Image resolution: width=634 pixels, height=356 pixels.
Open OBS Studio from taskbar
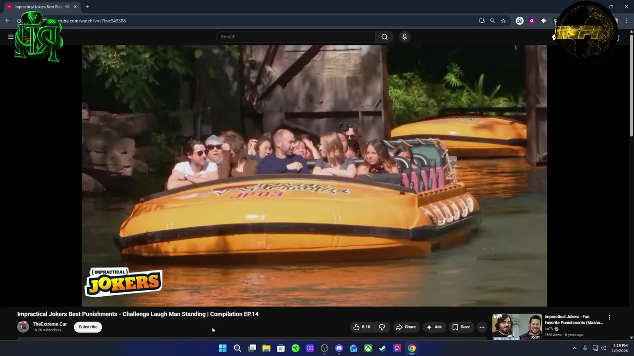click(324, 348)
